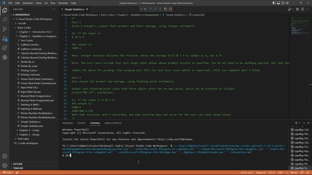
Task: Step into in debug toolbar
Action: coord(155,9)
